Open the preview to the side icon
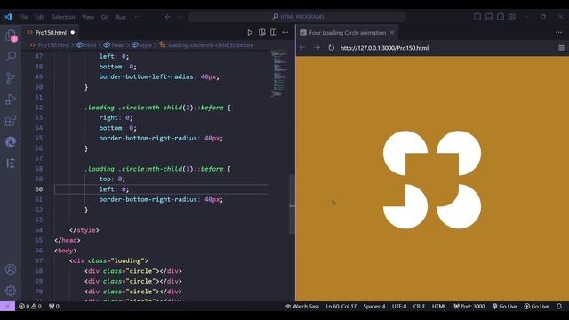Screen dimensions: 569x320 click(262, 32)
